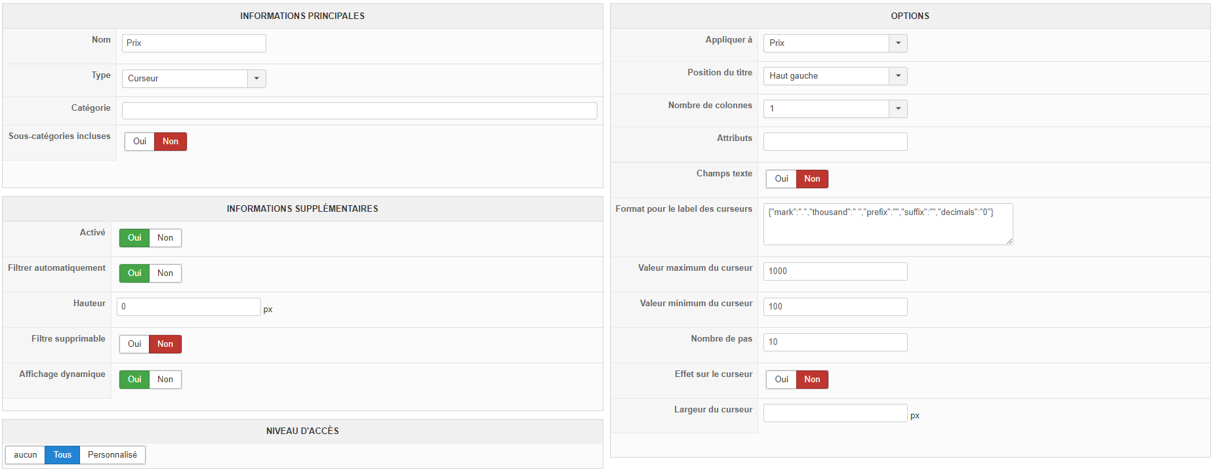
Task: Open the Position du titre dropdown
Action: (x=898, y=76)
